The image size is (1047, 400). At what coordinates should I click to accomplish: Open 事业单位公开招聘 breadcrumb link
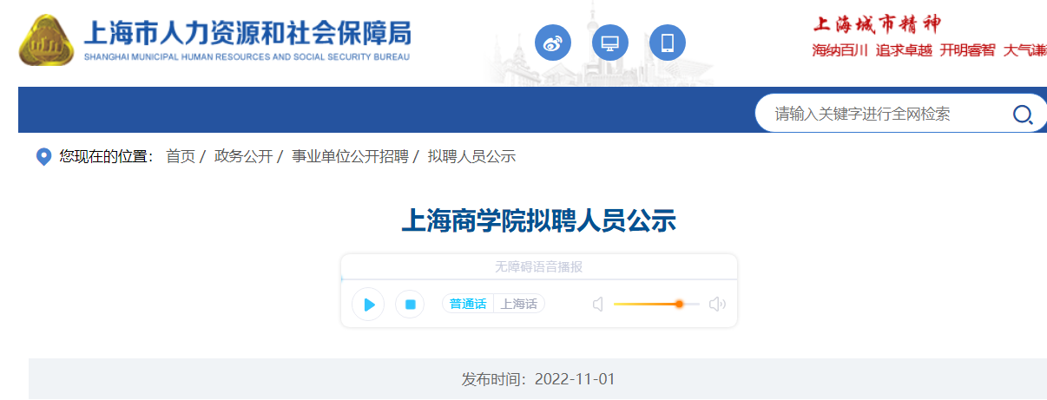[x=350, y=157]
